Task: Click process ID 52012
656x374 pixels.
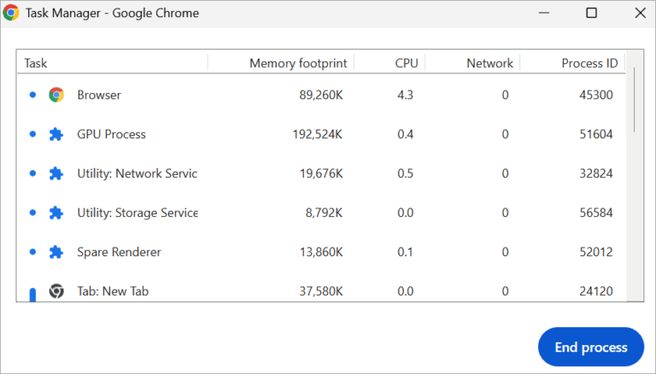Action: coord(595,252)
